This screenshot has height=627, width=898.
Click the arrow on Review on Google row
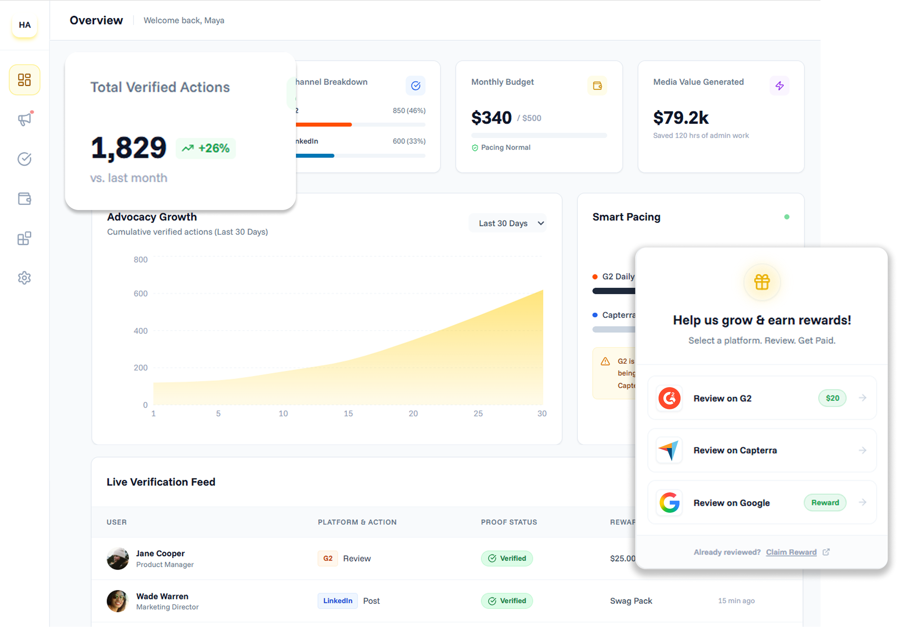862,502
